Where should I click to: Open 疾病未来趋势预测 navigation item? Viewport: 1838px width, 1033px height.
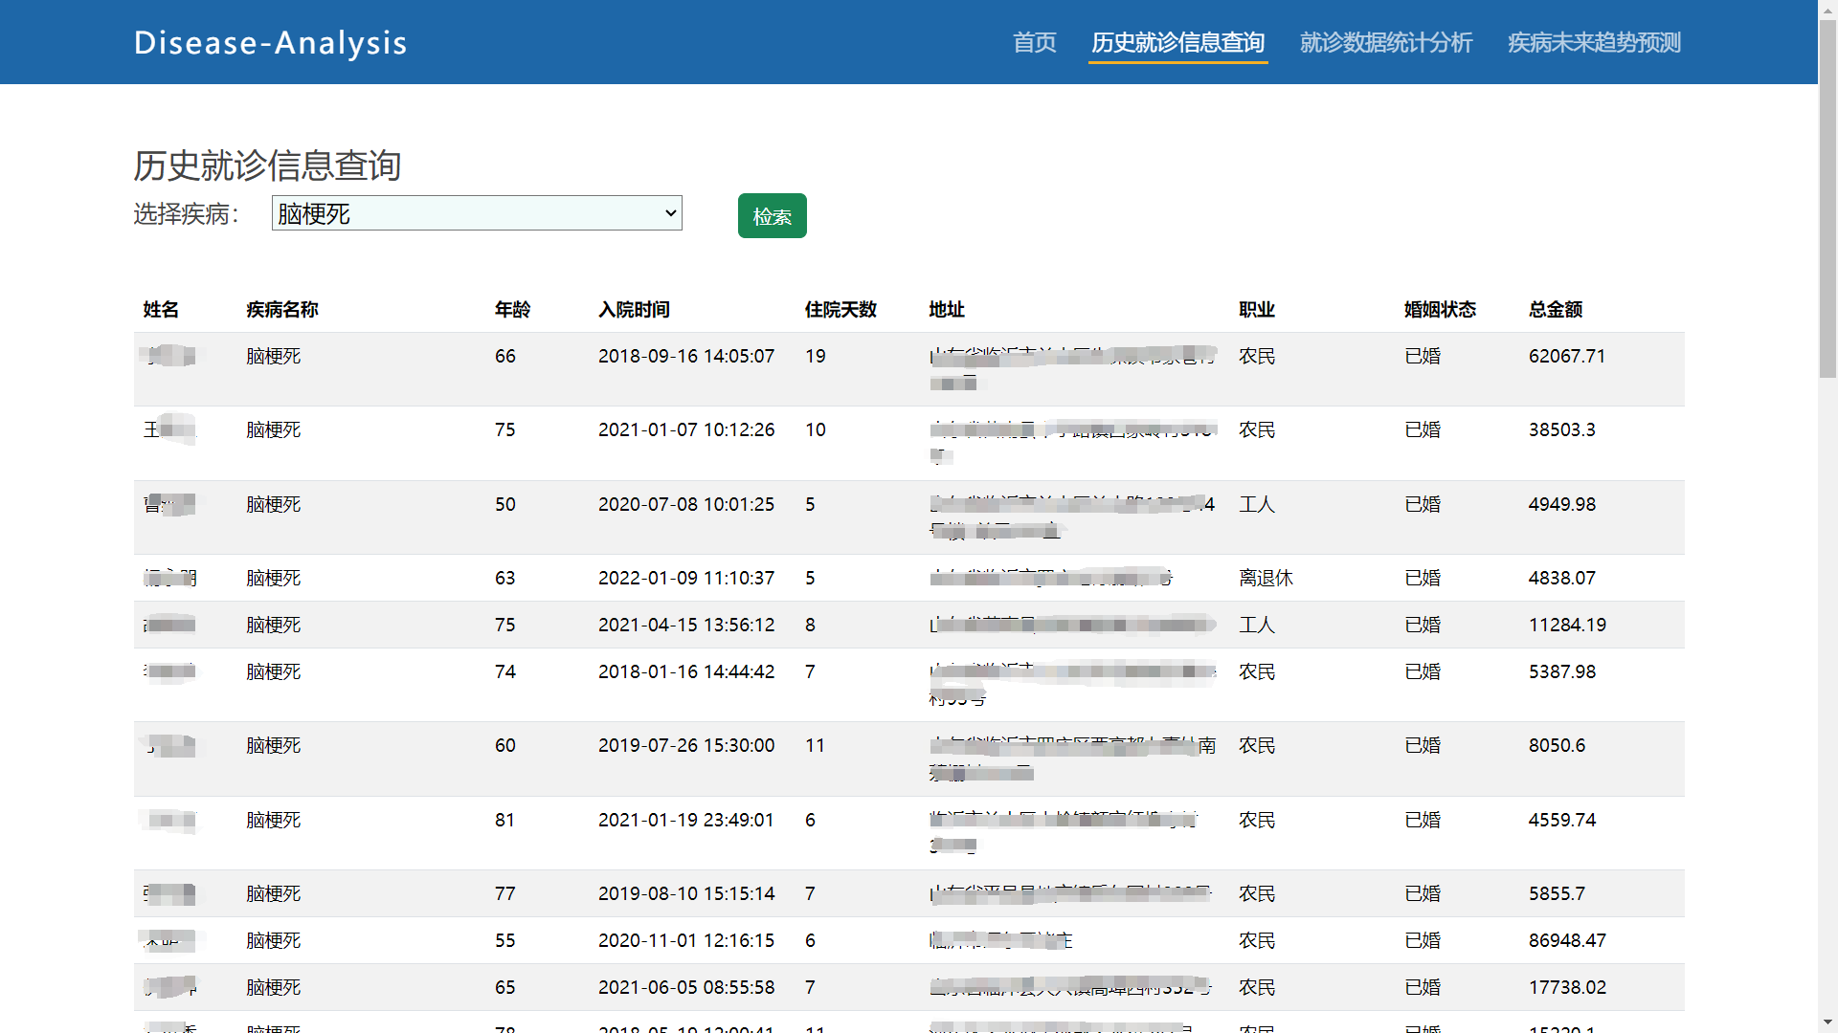1594,42
